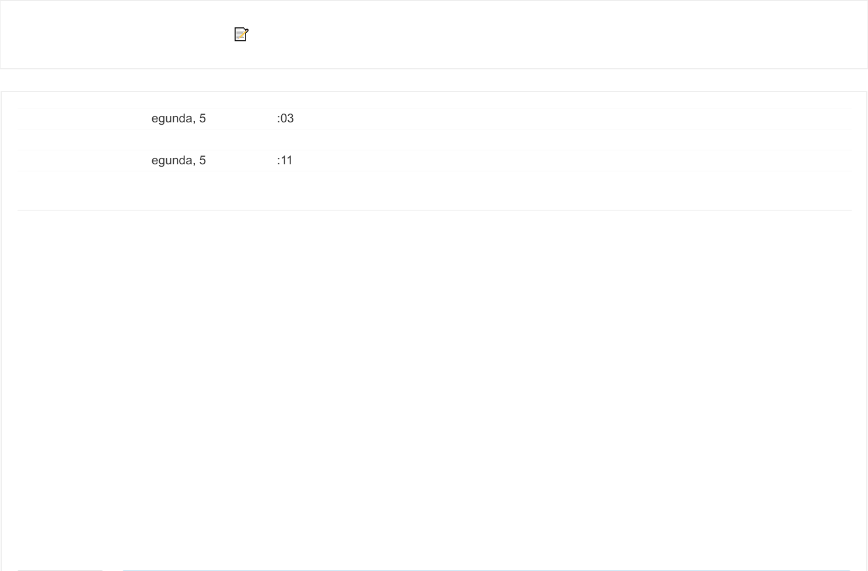Click the ":11" time value
Screen dimensions: 868x571
click(x=285, y=160)
